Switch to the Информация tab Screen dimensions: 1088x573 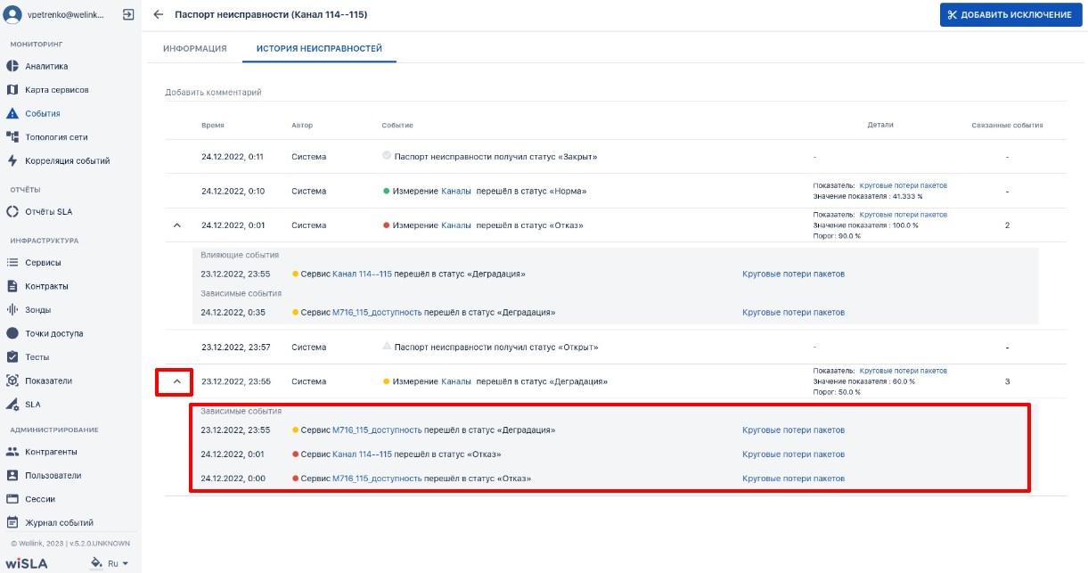coord(194,48)
